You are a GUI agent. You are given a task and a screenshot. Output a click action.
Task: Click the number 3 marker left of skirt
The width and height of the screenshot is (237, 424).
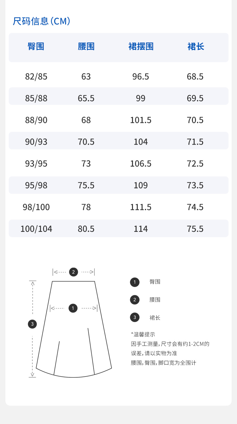coord(32,324)
